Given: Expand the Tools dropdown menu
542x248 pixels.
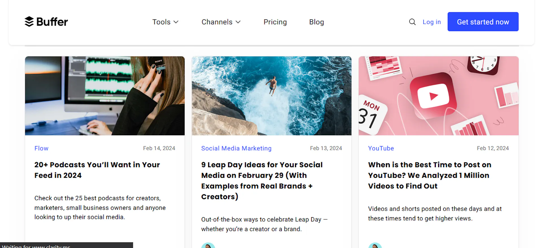Looking at the screenshot, I should pos(165,22).
